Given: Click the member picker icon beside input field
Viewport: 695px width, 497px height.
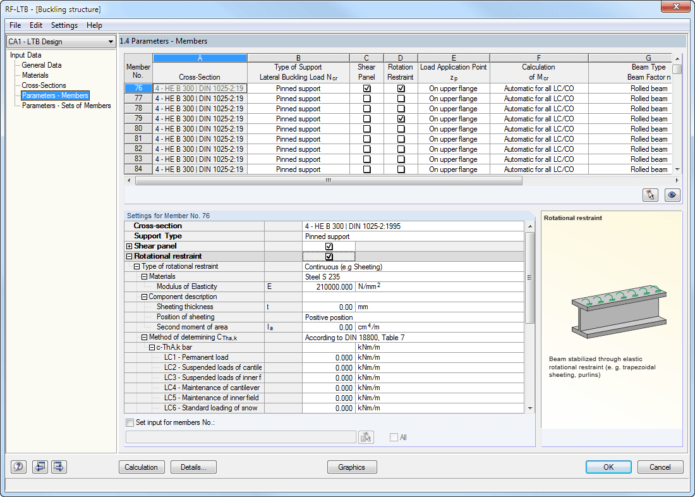Looking at the screenshot, I should (x=366, y=437).
